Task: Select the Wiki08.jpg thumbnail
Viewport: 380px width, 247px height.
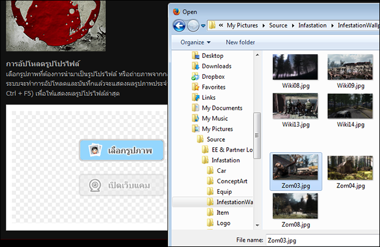Action: pos(295,67)
